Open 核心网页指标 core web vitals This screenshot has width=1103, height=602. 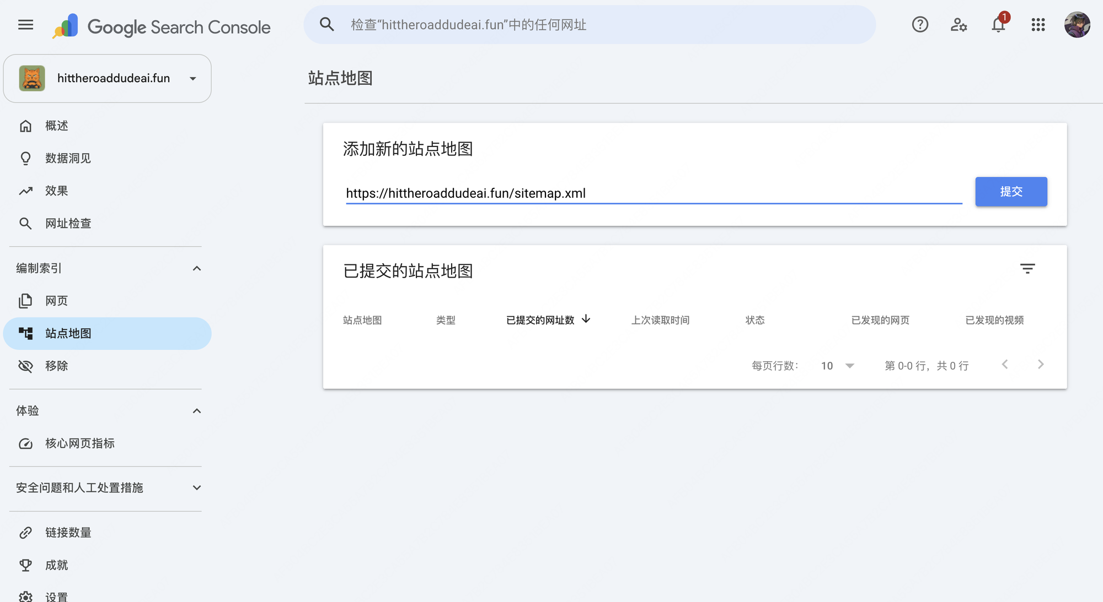tap(108, 444)
